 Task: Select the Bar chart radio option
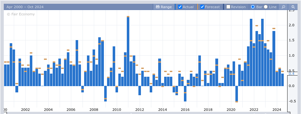tap(253, 7)
